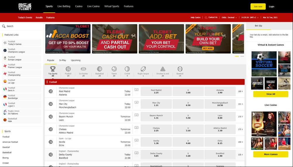Open the Virtual Soccer game thumbnail
Screen dimensions: 293x167
point(264,64)
